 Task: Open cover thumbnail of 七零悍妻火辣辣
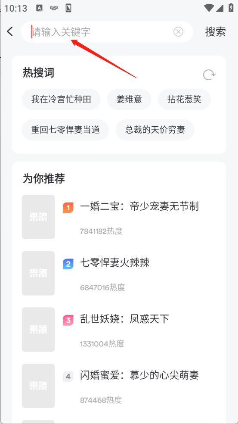click(38, 273)
